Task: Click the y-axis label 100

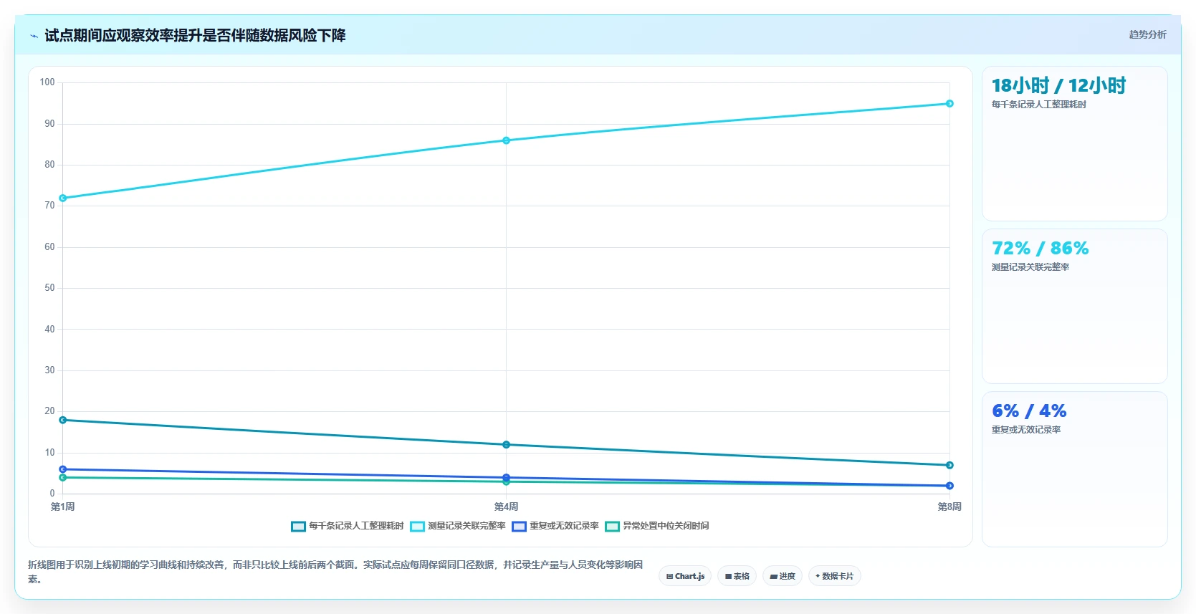Action: click(x=47, y=82)
